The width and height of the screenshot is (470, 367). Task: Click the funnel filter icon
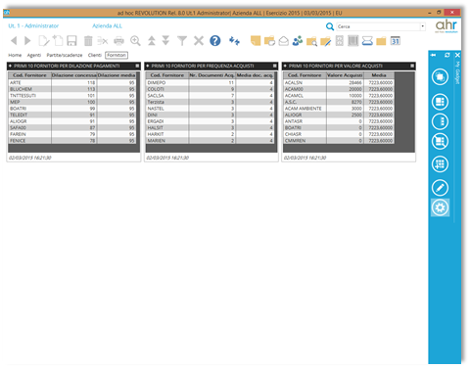tap(182, 41)
